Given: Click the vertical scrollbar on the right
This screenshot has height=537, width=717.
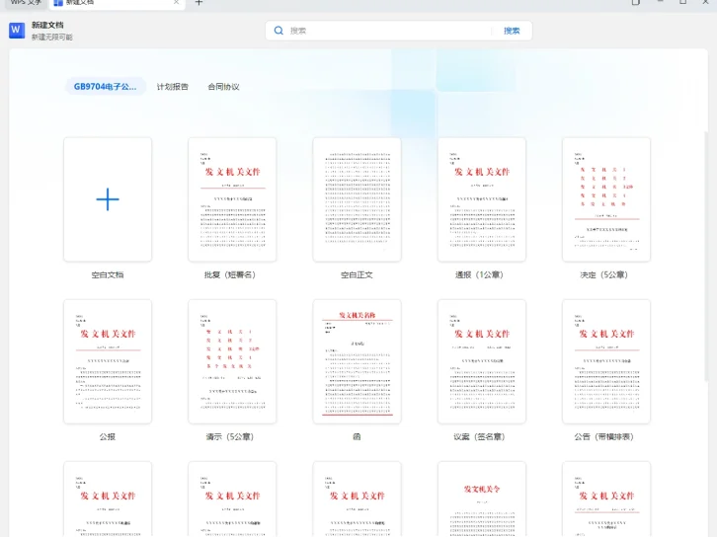Looking at the screenshot, I should 708,256.
